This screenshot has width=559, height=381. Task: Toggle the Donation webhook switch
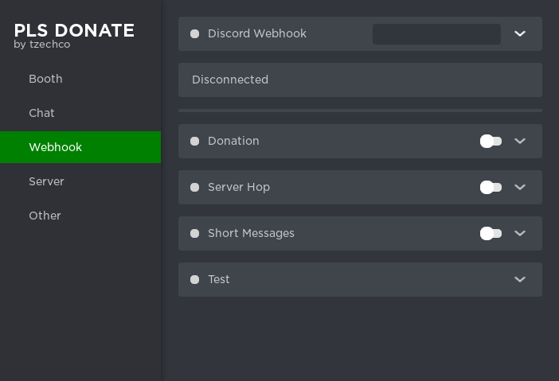coord(491,141)
